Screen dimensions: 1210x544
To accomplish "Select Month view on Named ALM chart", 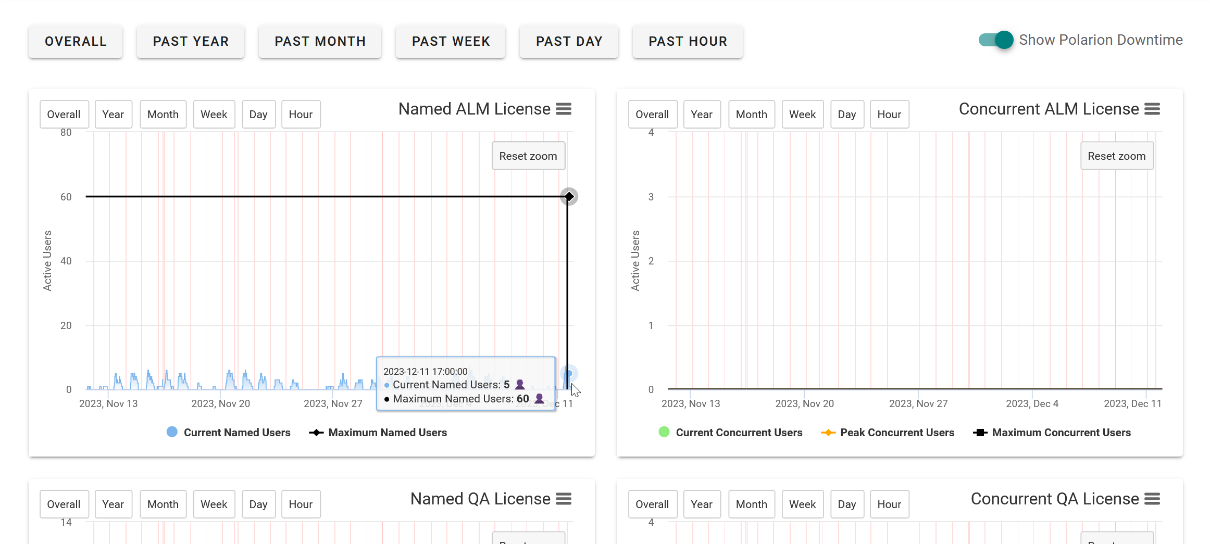I will (163, 114).
